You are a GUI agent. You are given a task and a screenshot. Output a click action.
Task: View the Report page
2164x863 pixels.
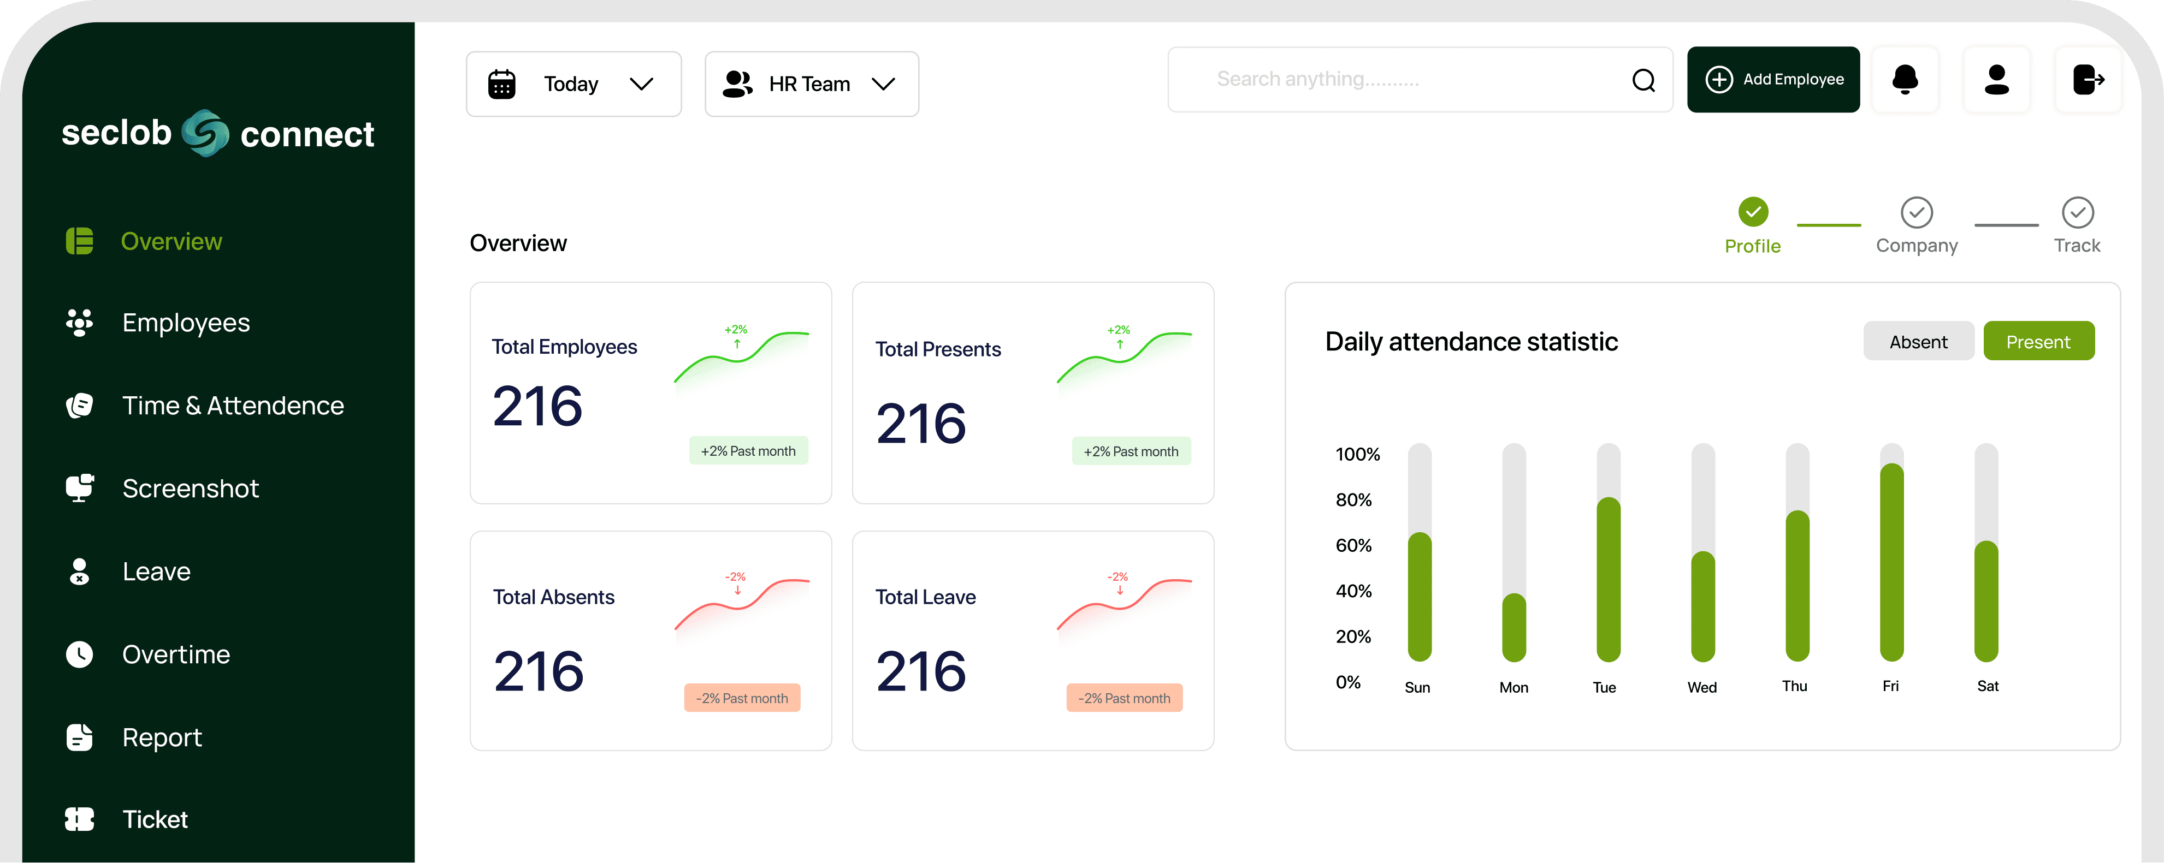coord(161,737)
